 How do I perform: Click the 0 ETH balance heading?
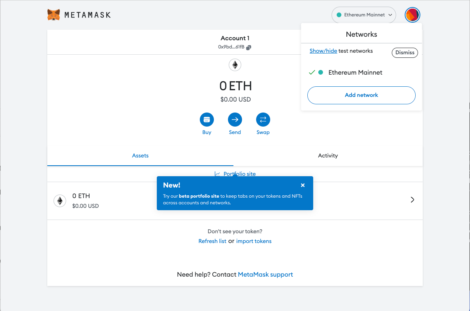pos(235,86)
